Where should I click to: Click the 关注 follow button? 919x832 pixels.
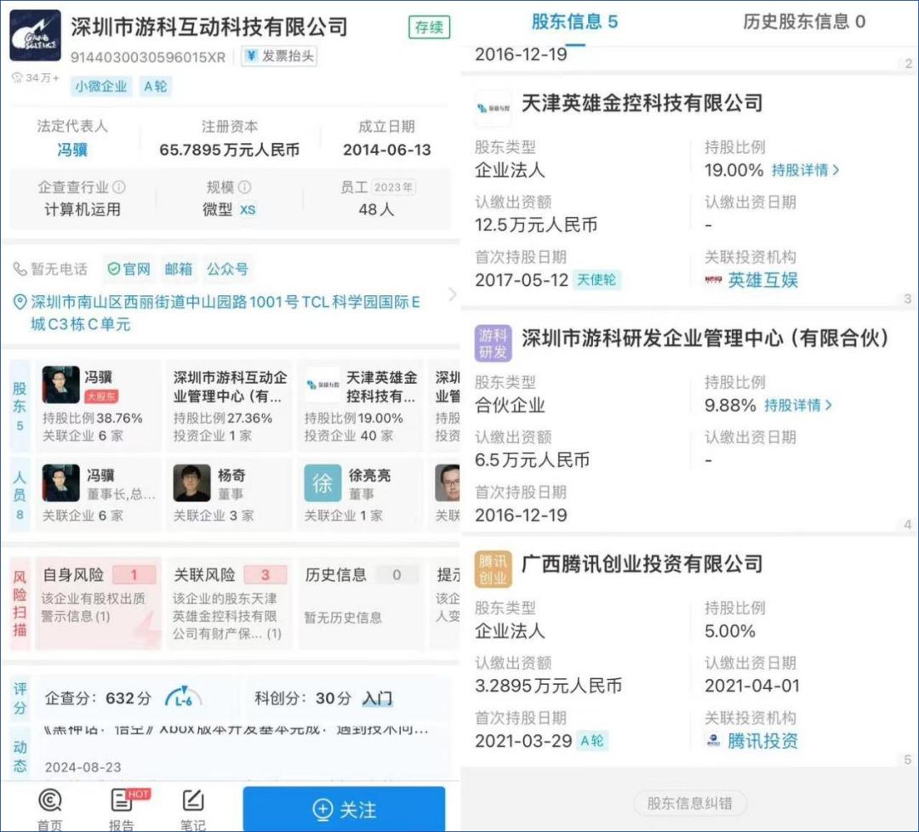(x=344, y=809)
